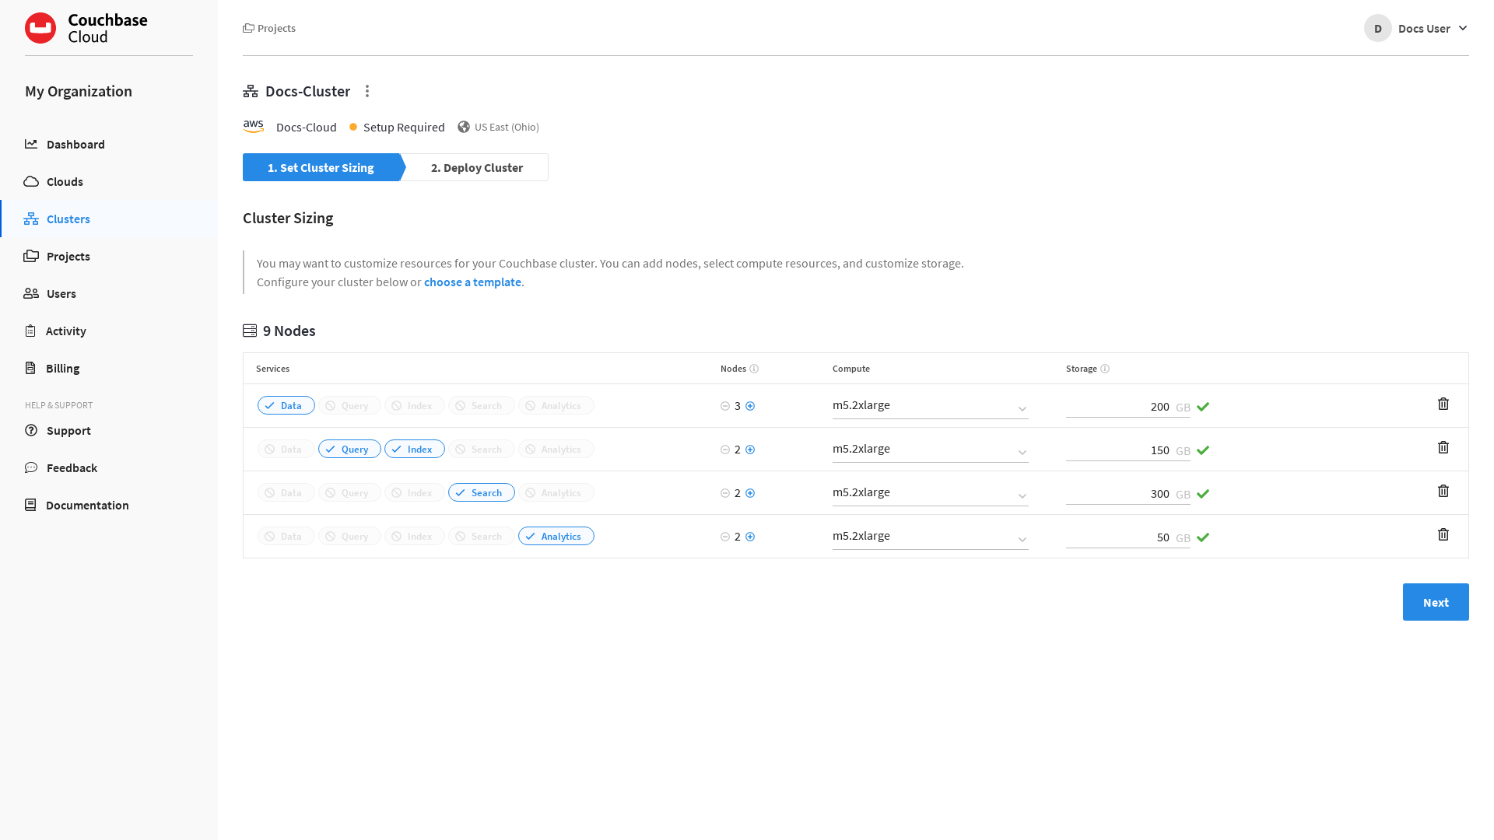The height and width of the screenshot is (840, 1494).
Task: Toggle off Analytics service in fourth row
Action: 556,536
